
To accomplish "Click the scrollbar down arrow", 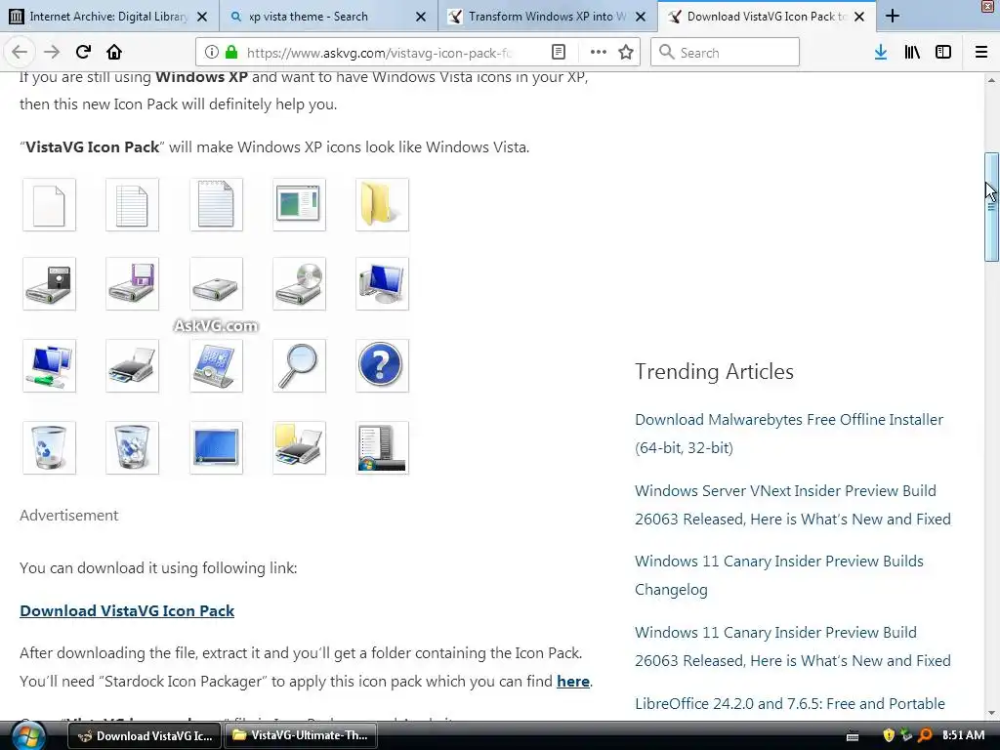I will click(x=991, y=712).
